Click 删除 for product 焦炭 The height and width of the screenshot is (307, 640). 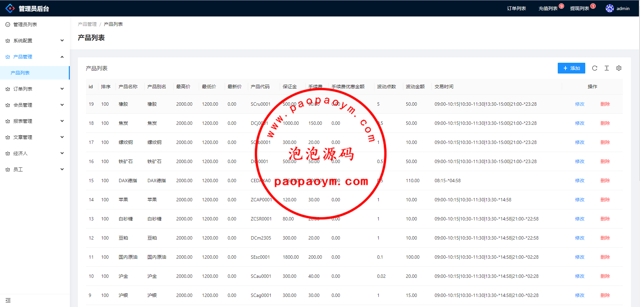[605, 123]
